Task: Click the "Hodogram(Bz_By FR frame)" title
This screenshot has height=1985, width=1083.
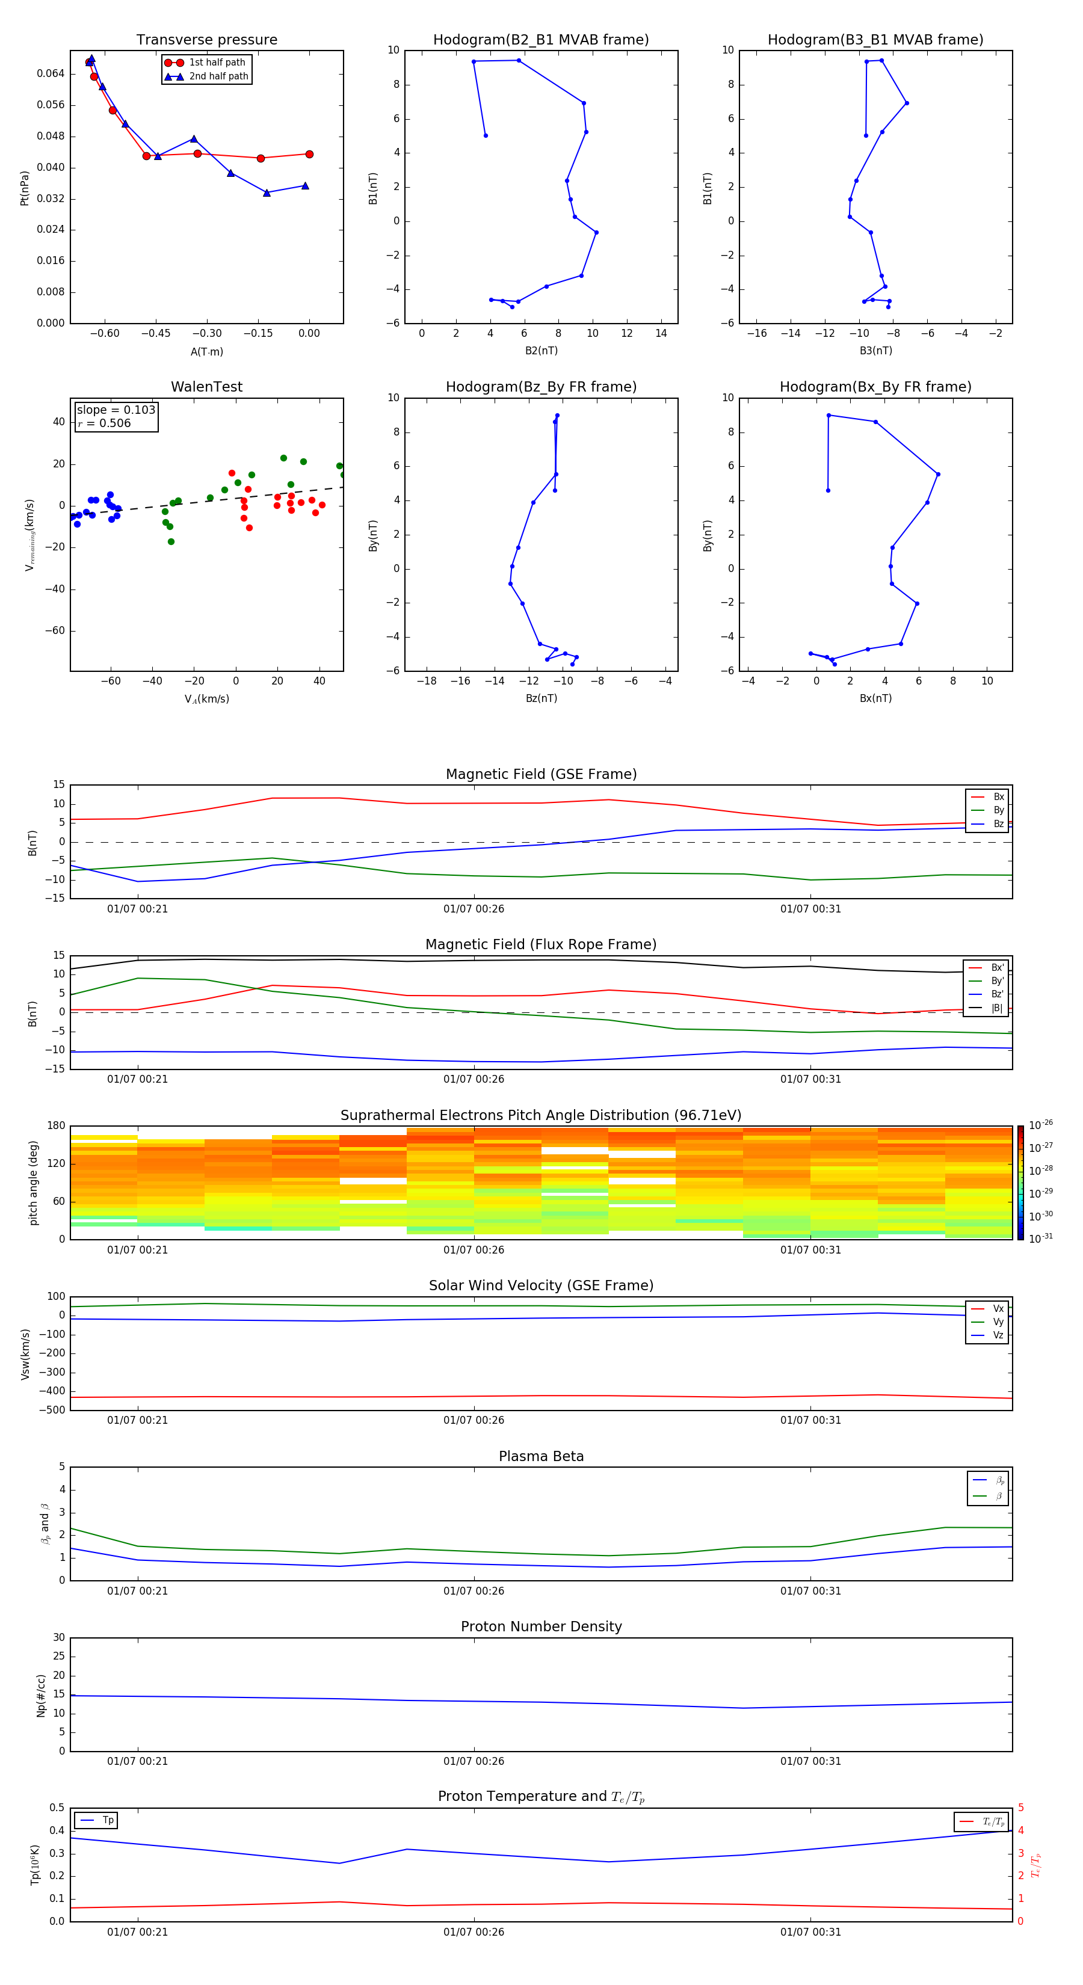Action: point(541,387)
